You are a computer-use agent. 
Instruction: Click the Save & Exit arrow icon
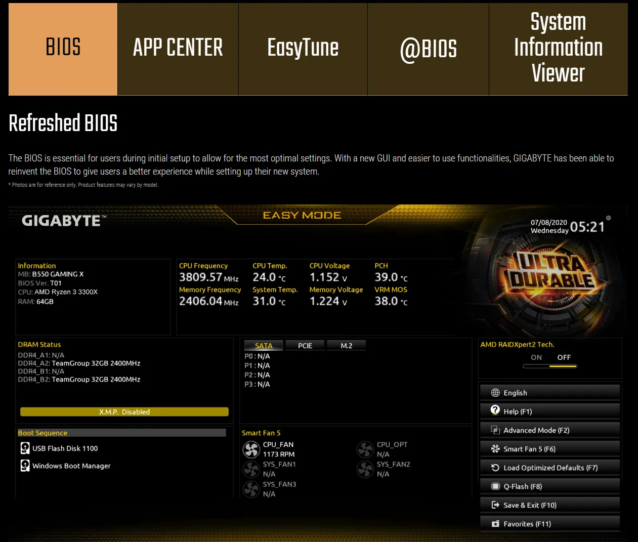495,505
